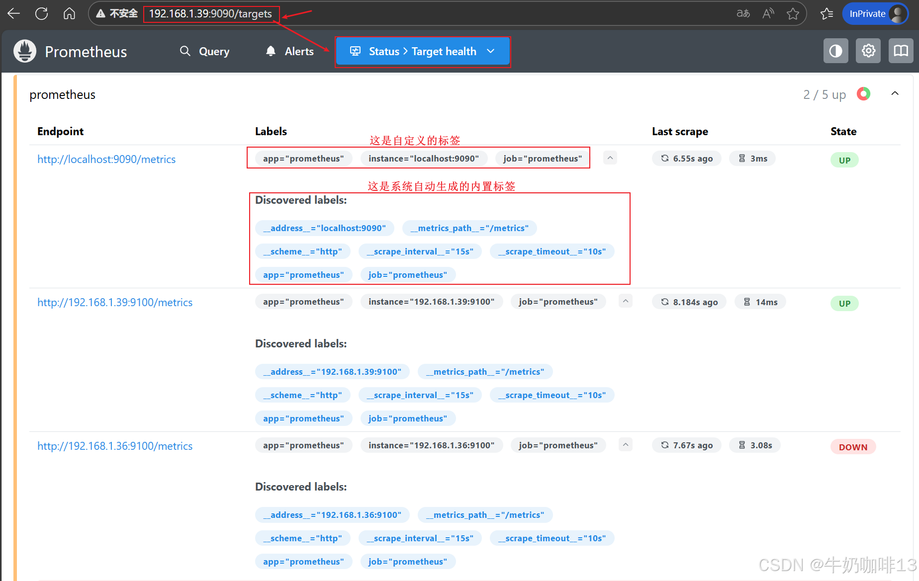
Task: Click the __address__="192.168.1.39:9100" discovered label
Action: pyautogui.click(x=332, y=372)
